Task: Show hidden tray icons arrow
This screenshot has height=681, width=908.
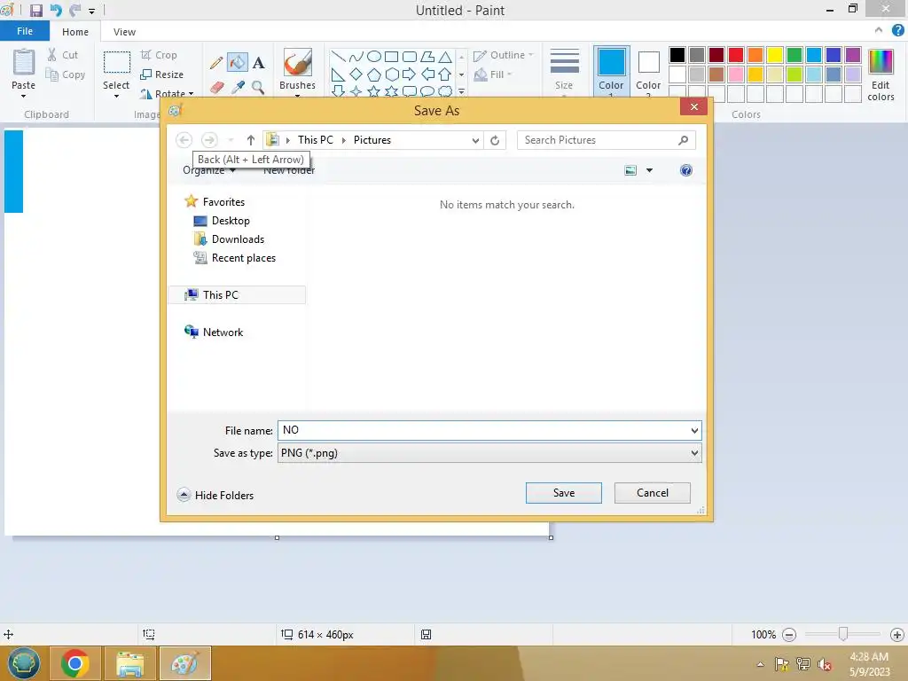Action: [x=760, y=664]
